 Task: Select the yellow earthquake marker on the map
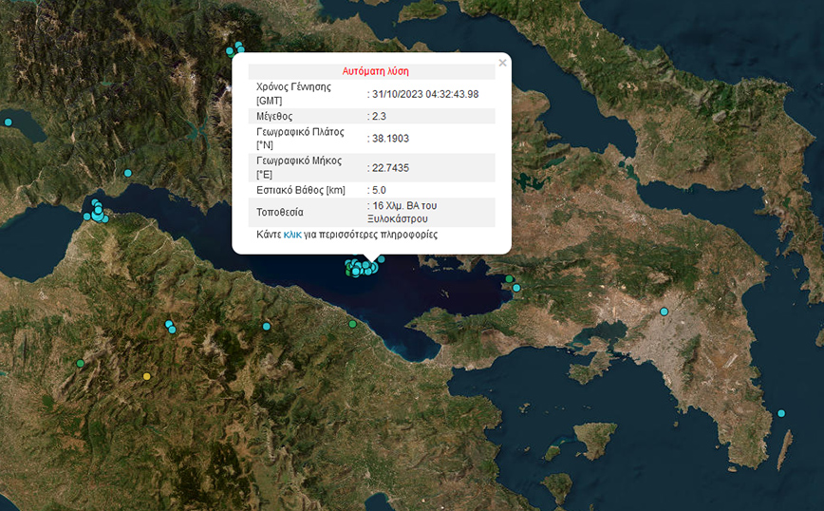146,377
